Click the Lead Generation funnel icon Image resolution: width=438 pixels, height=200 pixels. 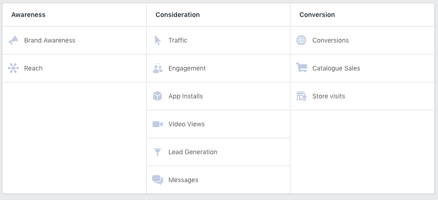tap(158, 152)
